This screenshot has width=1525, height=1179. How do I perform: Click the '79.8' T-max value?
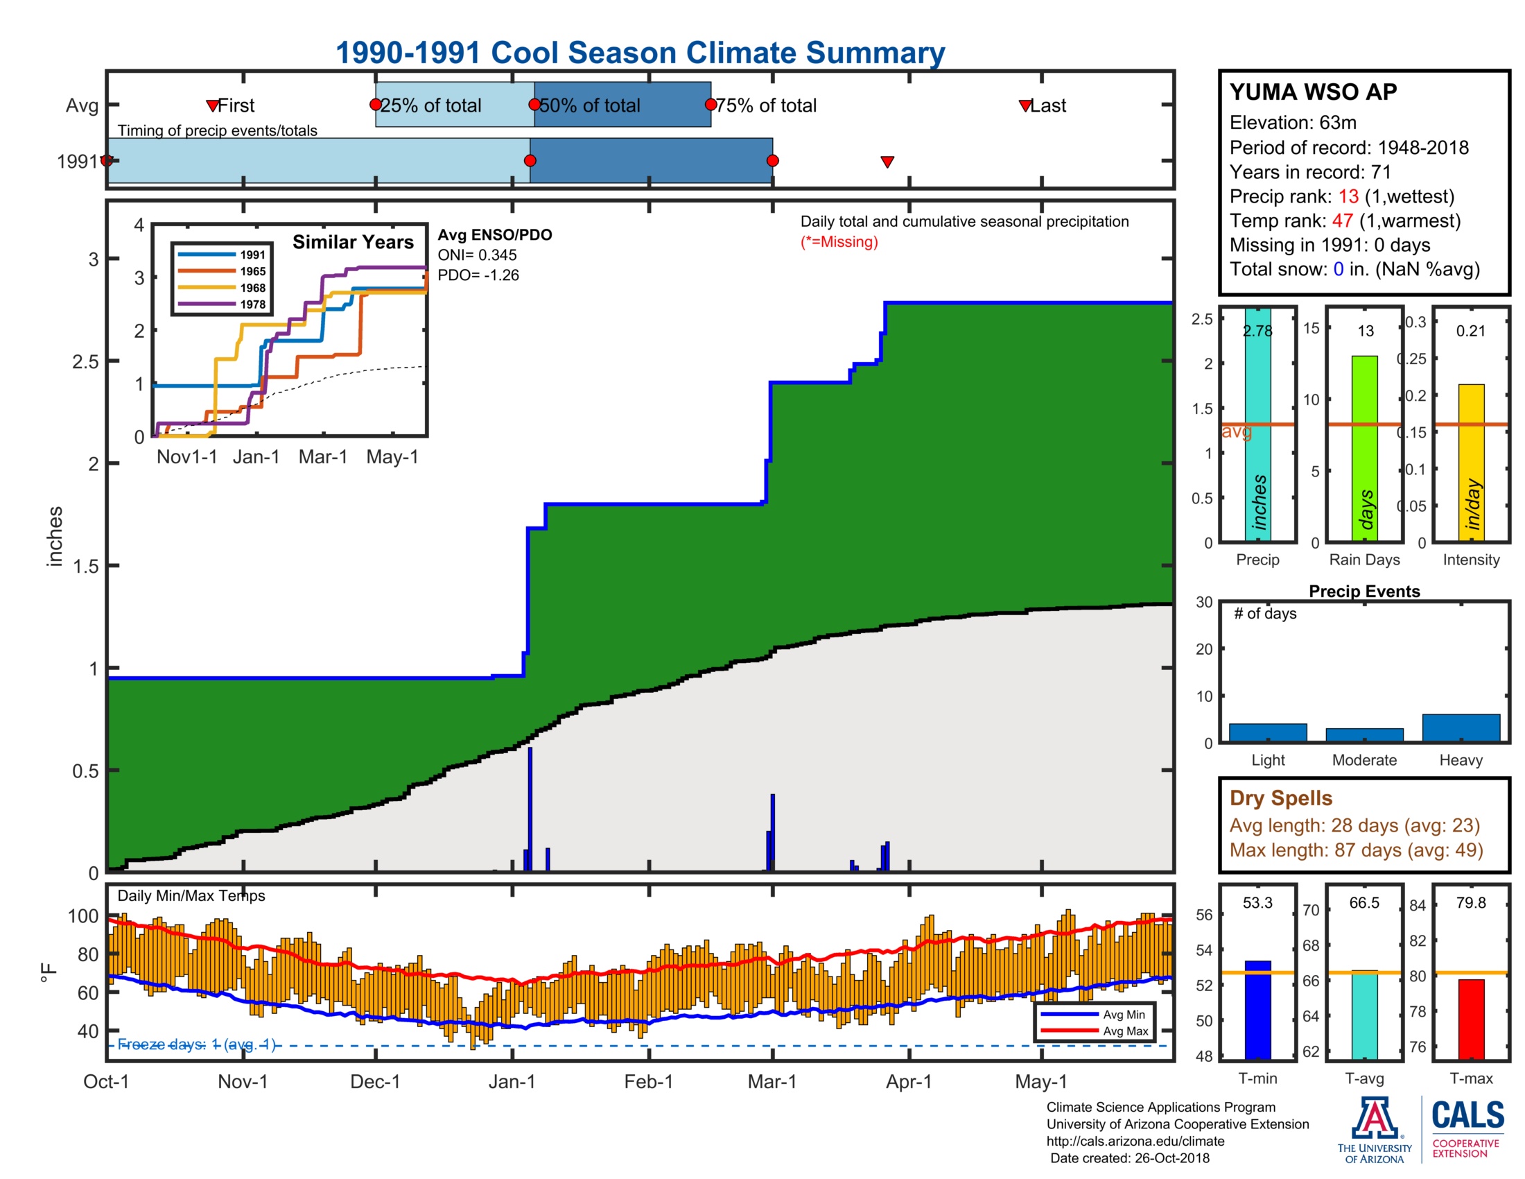(1471, 902)
